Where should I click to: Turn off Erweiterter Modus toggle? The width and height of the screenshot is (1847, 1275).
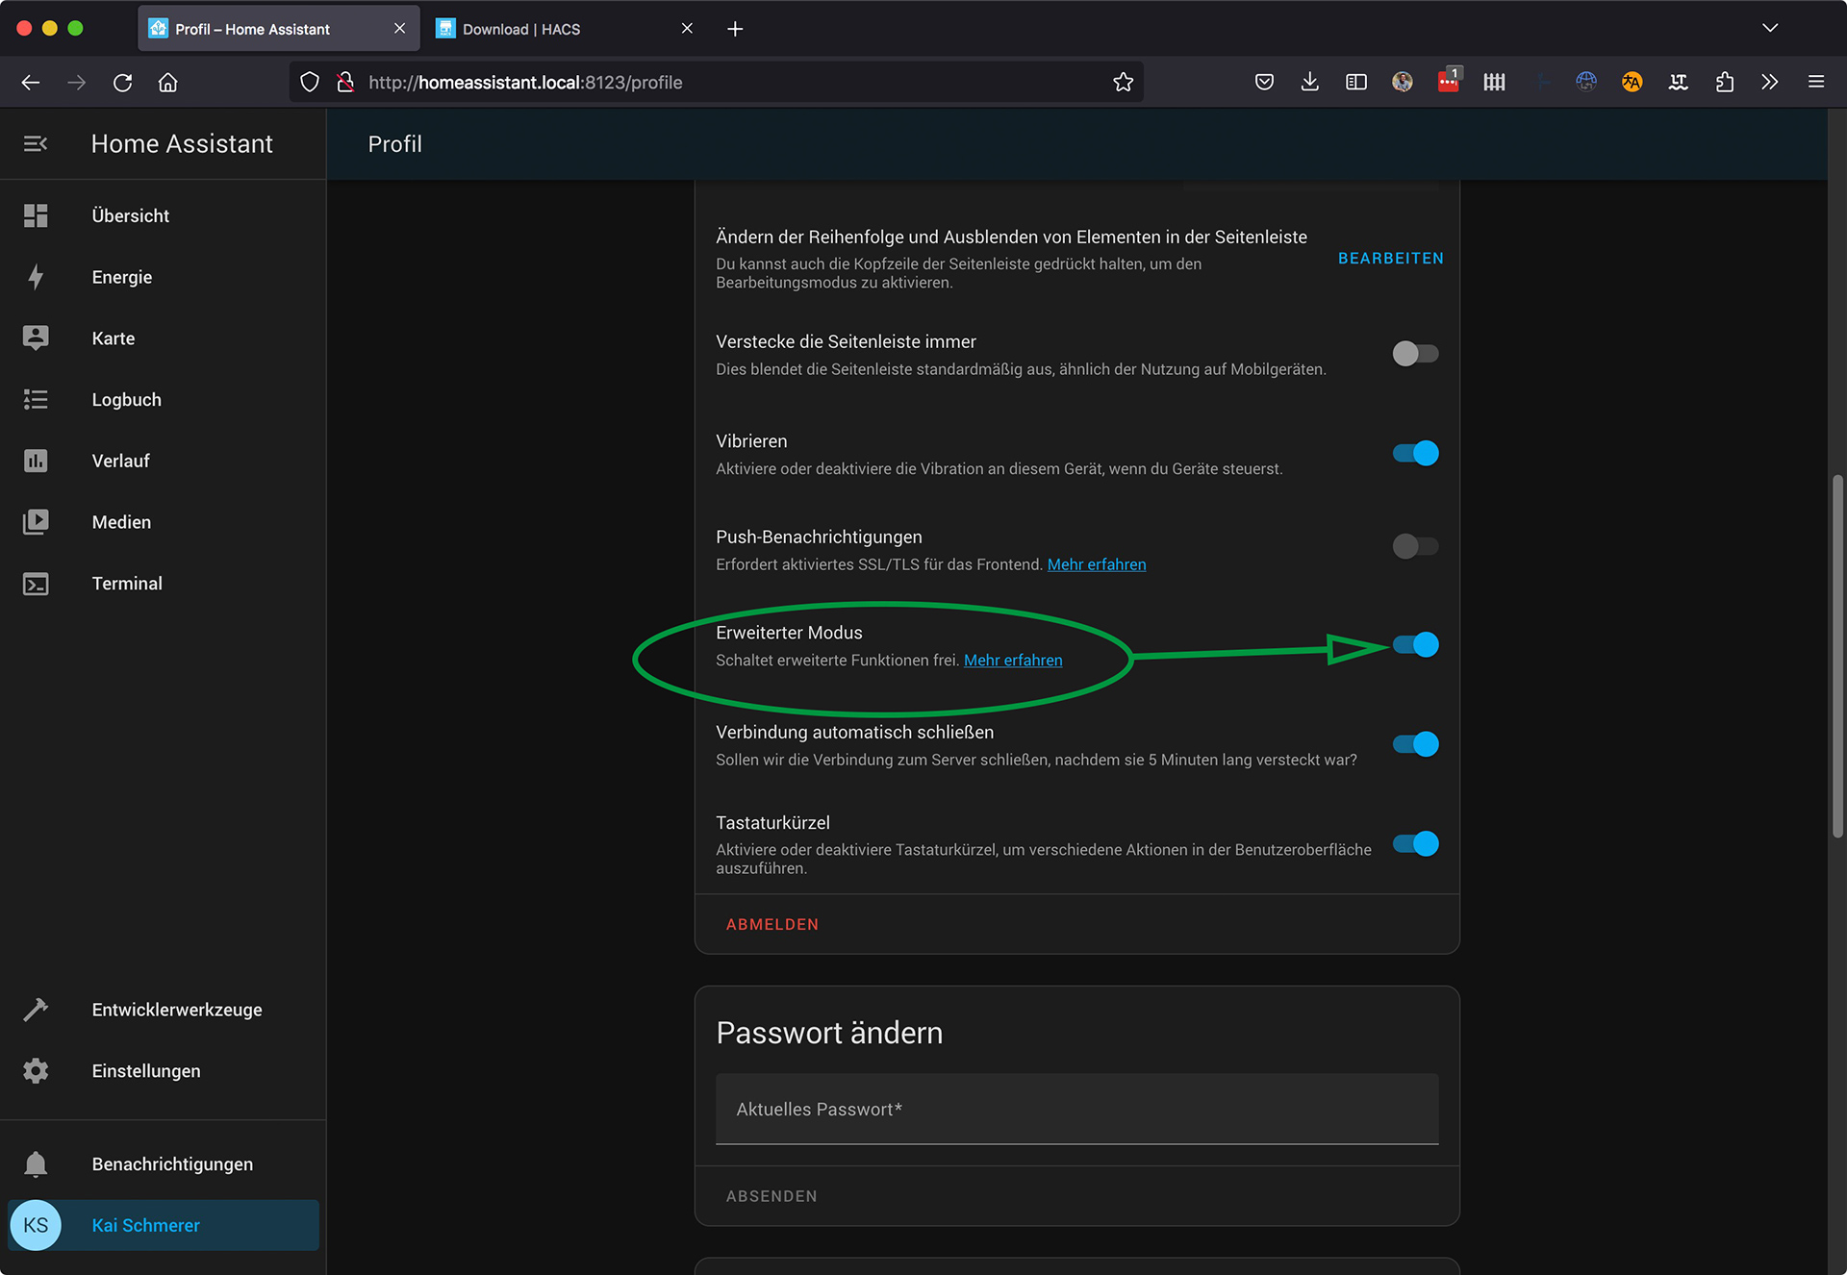click(x=1415, y=645)
